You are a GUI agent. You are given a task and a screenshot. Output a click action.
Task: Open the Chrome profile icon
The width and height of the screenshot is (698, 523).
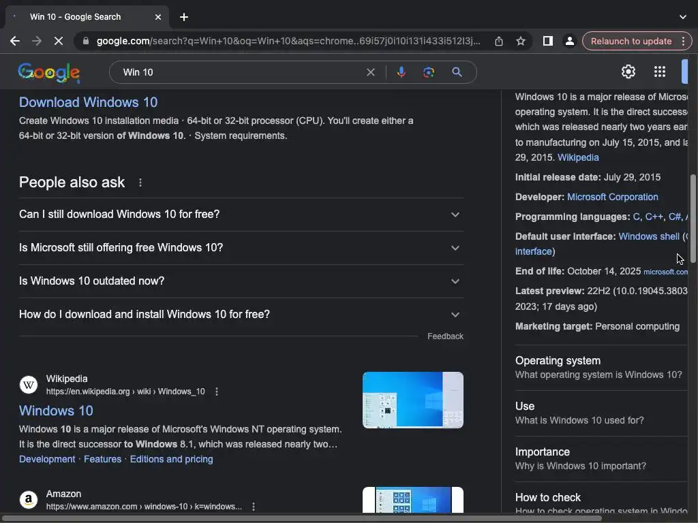tap(569, 41)
